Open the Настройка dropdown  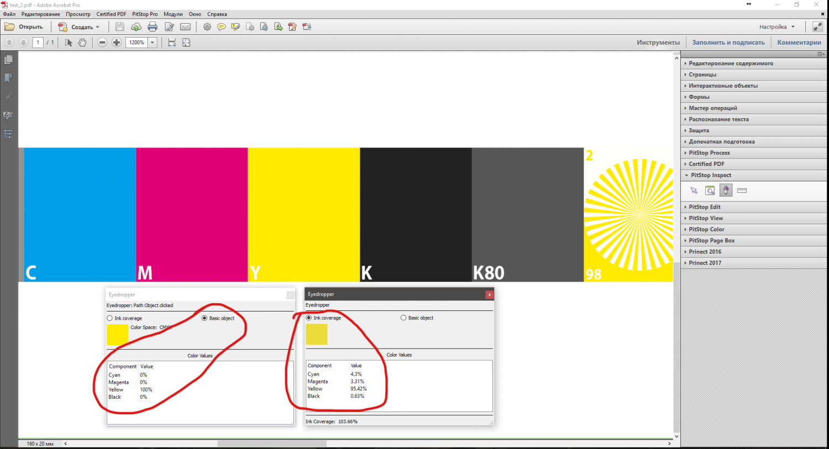coord(777,27)
